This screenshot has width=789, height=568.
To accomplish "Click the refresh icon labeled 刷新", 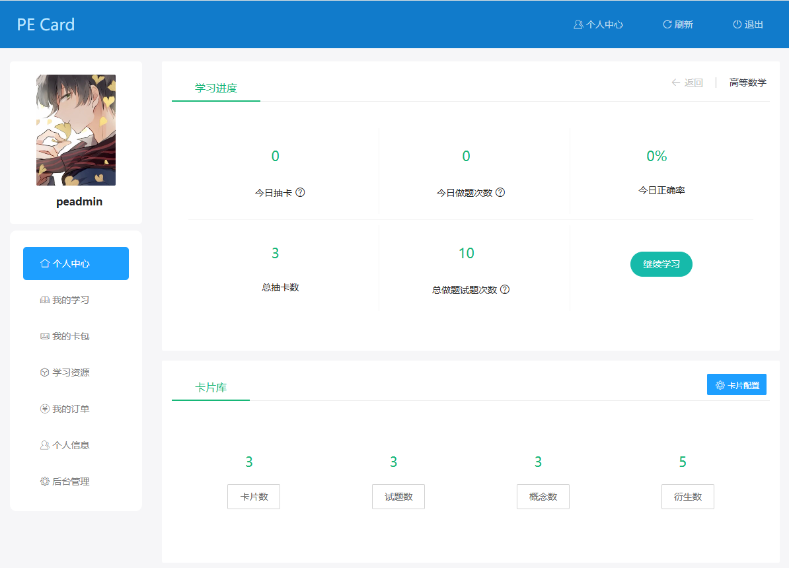I will pyautogui.click(x=667, y=24).
